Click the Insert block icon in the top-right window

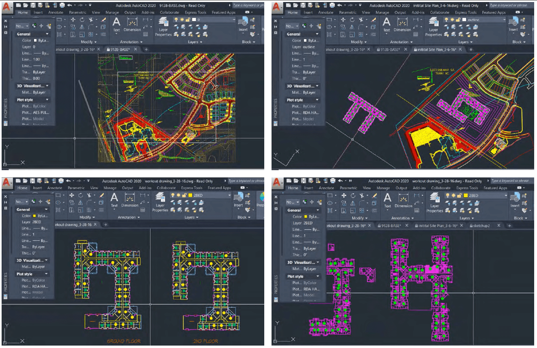pyautogui.click(x=513, y=24)
